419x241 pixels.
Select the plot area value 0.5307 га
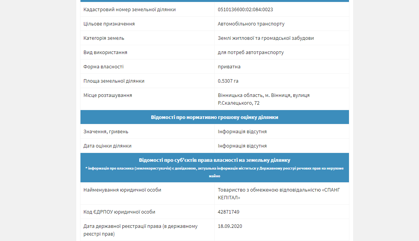pyautogui.click(x=228, y=81)
